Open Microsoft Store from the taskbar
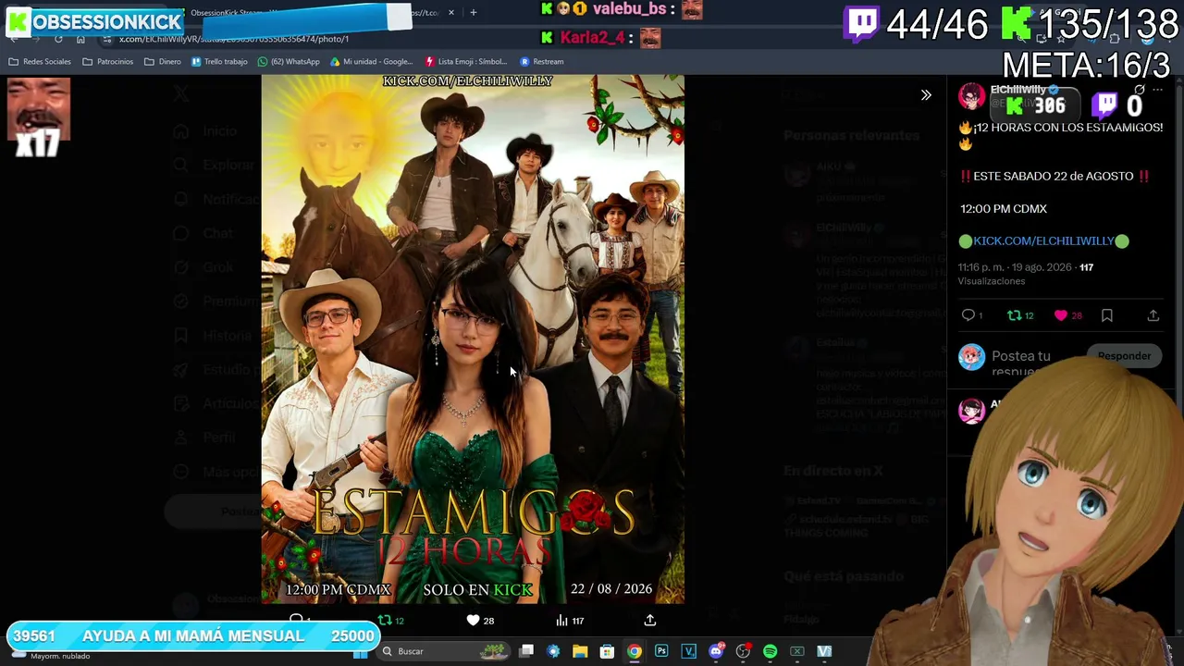 click(x=607, y=651)
